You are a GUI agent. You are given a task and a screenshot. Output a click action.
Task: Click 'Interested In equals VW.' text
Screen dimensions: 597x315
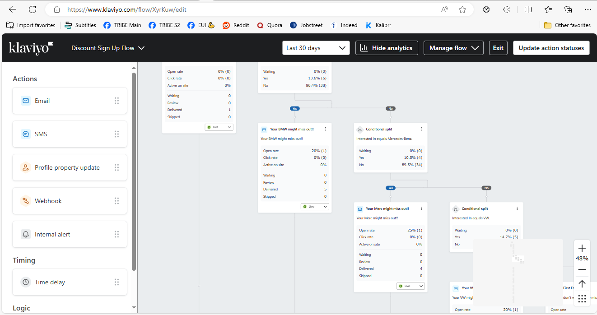coord(471,218)
